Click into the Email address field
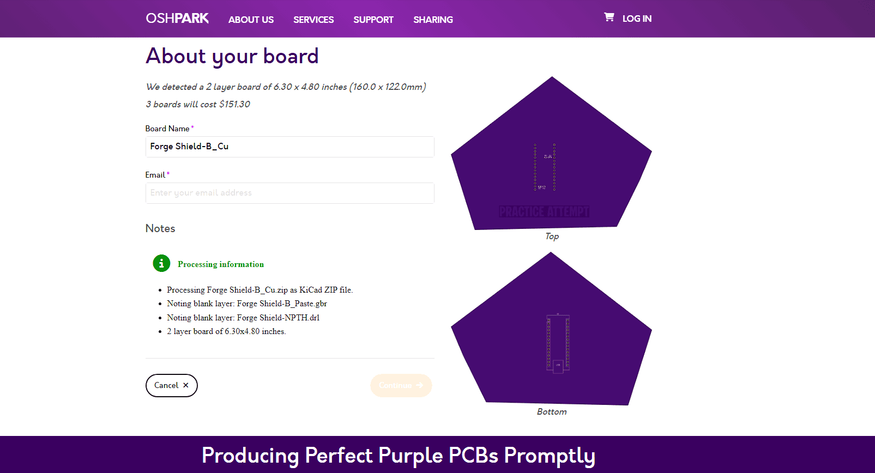The height and width of the screenshot is (473, 875). tap(289, 193)
